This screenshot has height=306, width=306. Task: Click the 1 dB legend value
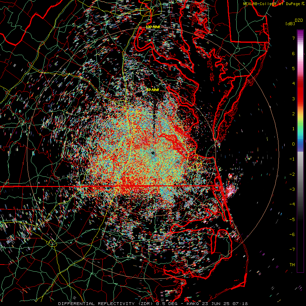tap(293, 129)
